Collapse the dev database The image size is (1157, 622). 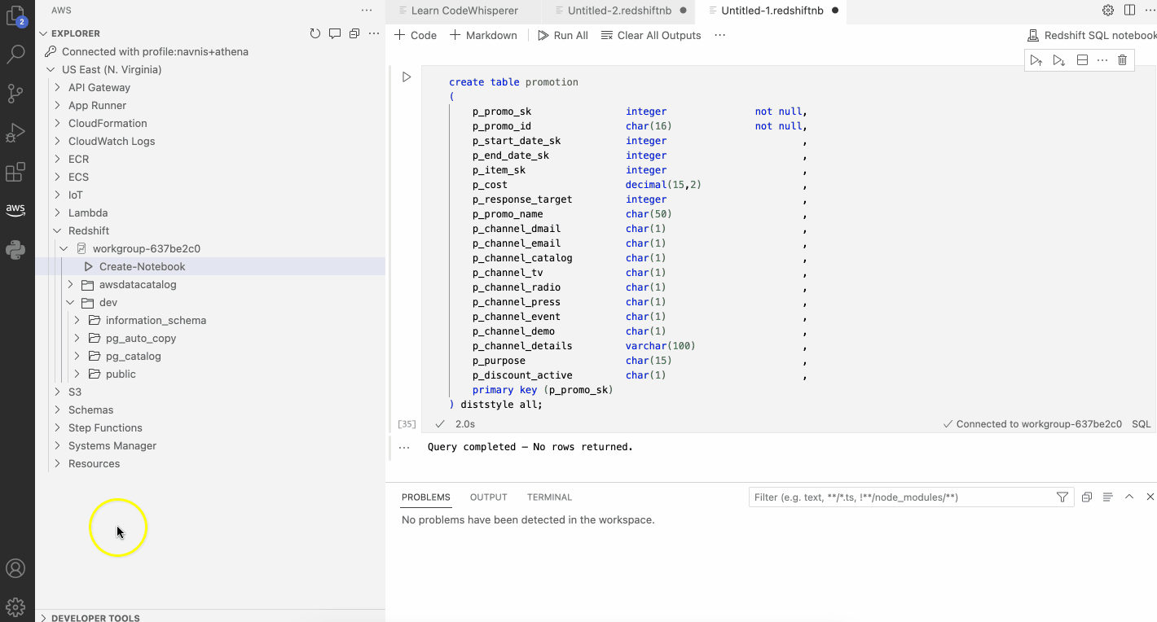(70, 302)
